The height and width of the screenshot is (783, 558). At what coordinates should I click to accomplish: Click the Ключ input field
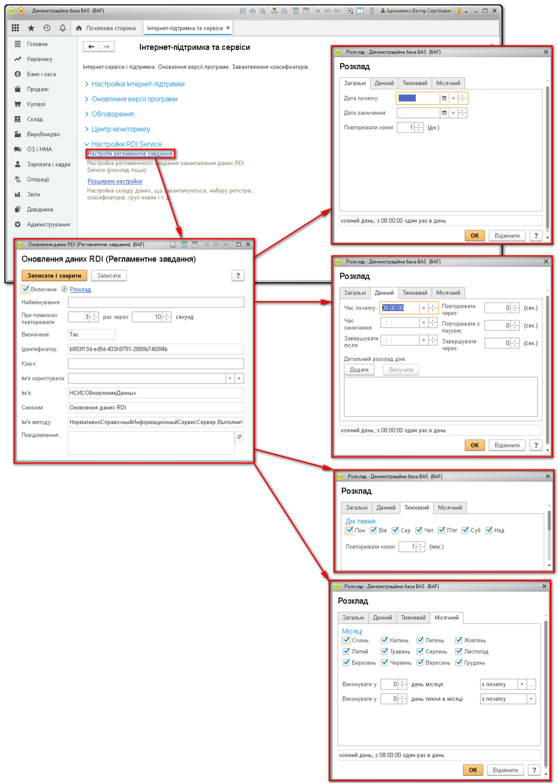tap(156, 364)
